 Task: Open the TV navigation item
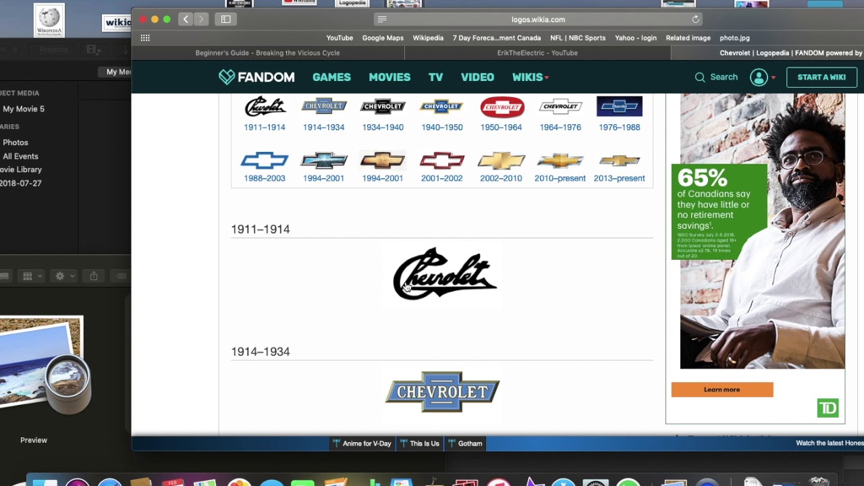point(435,77)
